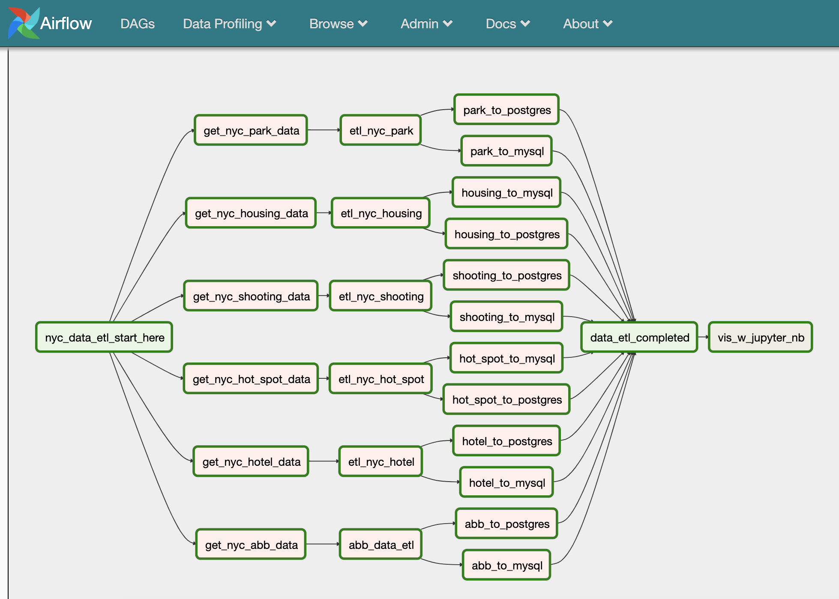Screen dimensions: 839x599
Task: Open the Docs dropdown menu
Action: point(507,24)
